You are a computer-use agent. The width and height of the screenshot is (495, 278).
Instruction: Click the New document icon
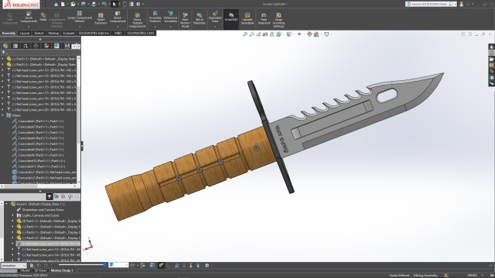pyautogui.click(x=63, y=4)
